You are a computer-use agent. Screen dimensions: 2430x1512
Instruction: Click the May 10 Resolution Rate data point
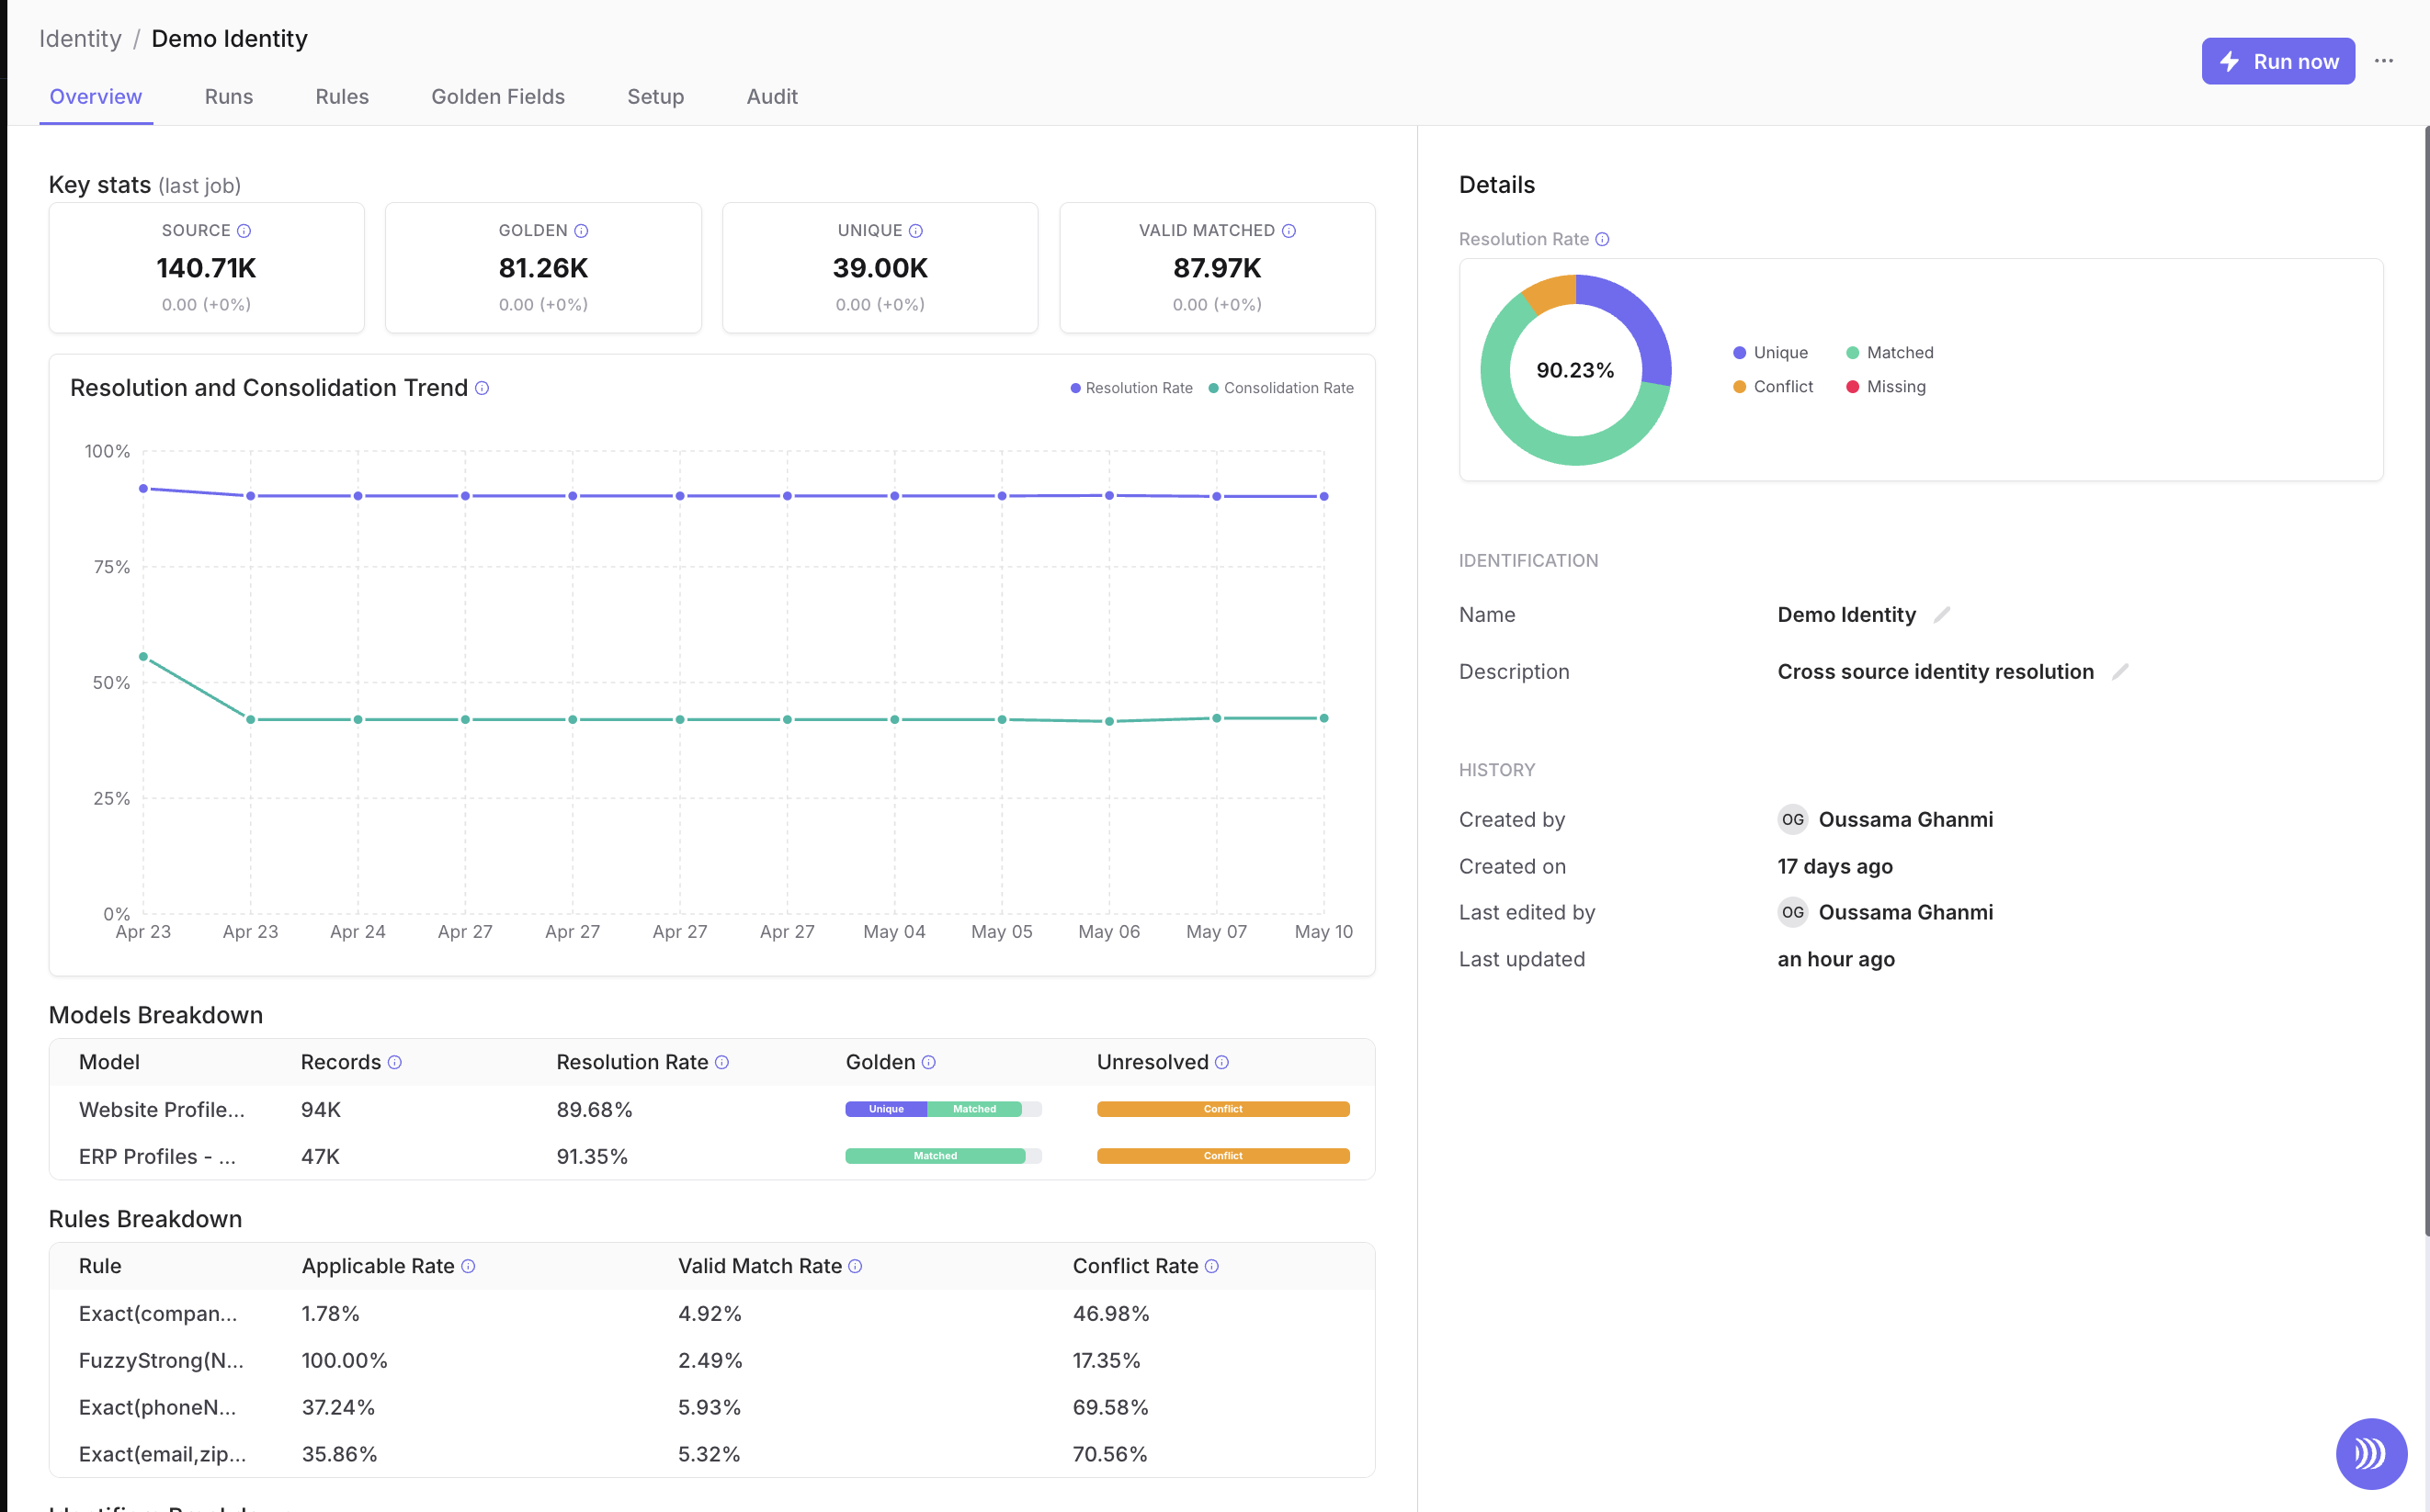tap(1324, 496)
